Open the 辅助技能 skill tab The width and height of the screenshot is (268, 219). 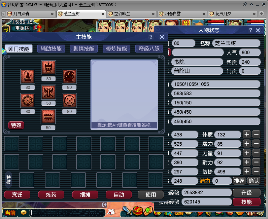tap(51, 49)
